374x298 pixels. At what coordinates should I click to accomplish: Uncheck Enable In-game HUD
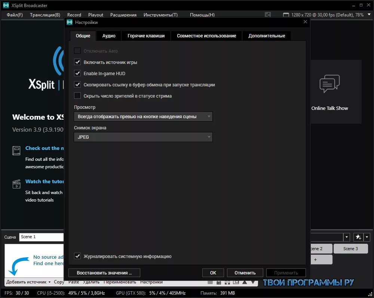click(x=77, y=73)
